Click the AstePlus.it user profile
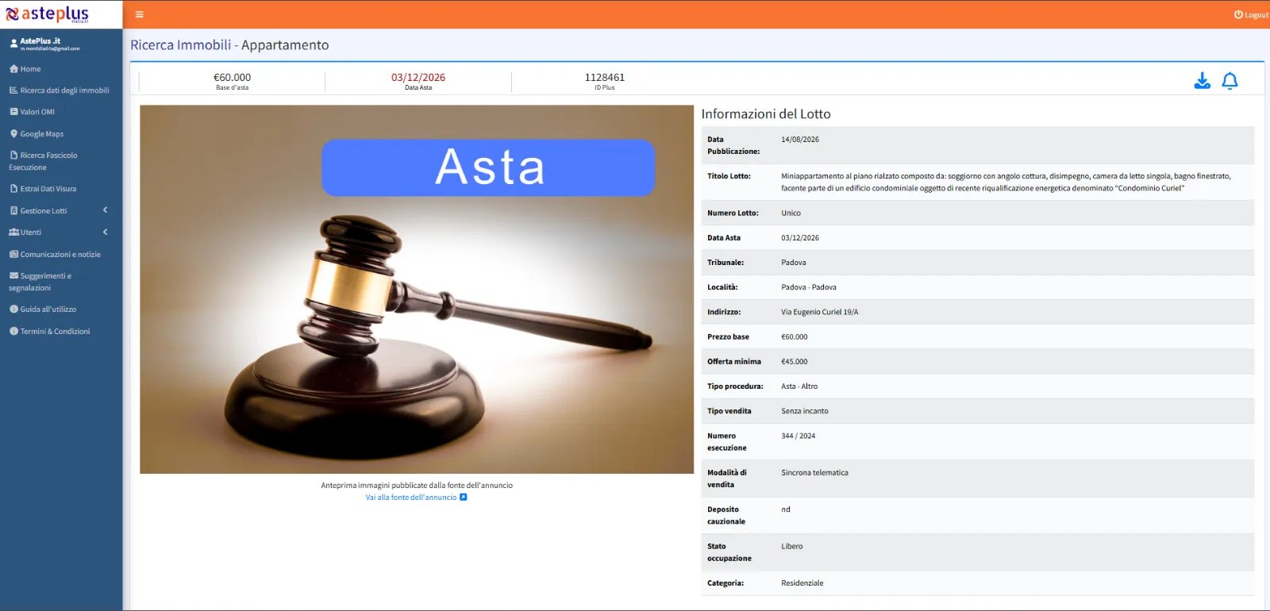Image resolution: width=1270 pixels, height=611 pixels. coord(46,44)
